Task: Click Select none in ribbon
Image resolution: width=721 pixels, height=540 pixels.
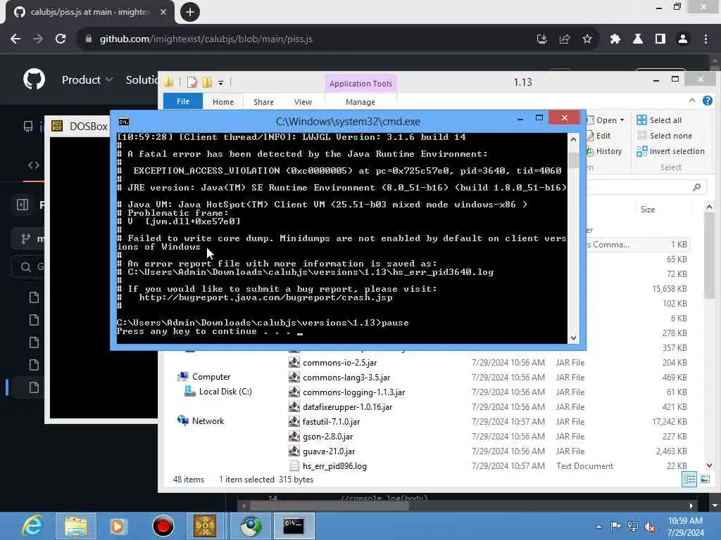Action: click(x=665, y=136)
